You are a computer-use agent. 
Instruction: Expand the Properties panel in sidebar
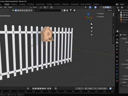click(101, 17)
